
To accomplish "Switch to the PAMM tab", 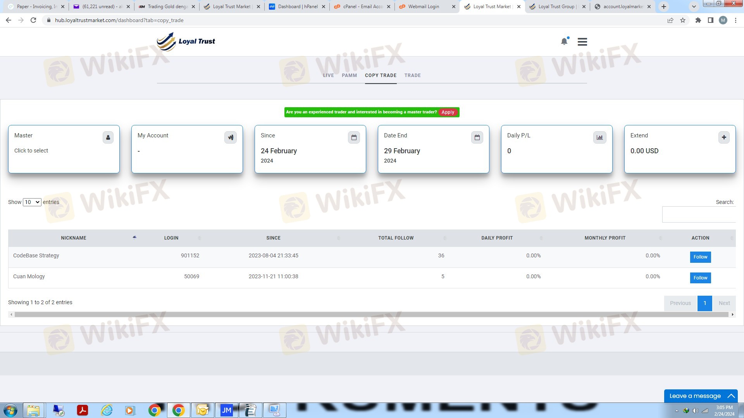I will [349, 75].
